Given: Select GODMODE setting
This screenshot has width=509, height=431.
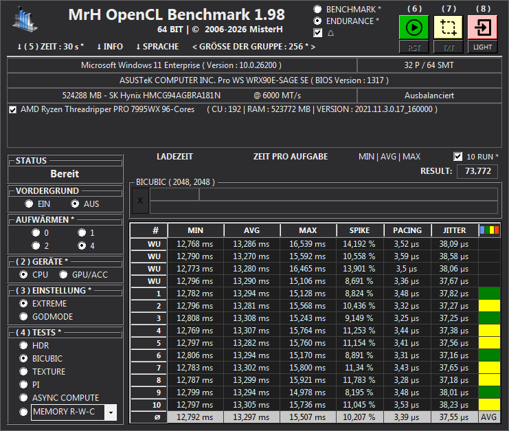Looking at the screenshot, I should click(23, 316).
